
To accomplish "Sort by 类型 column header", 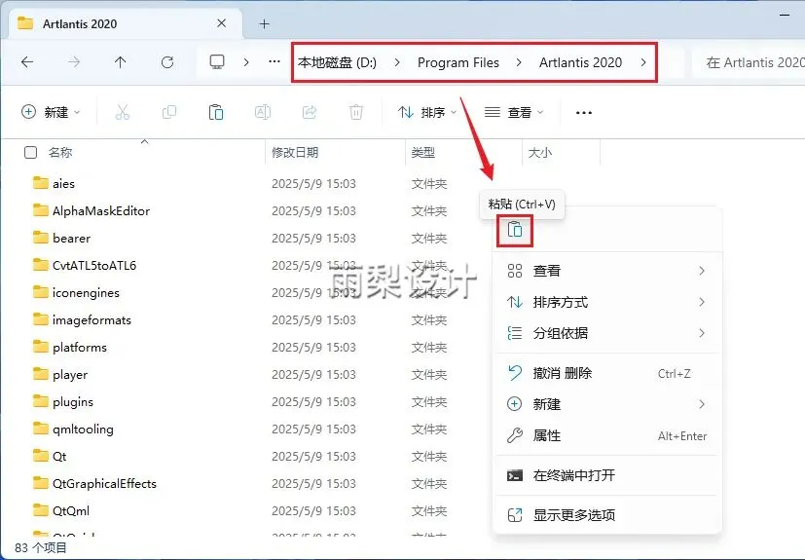I will (x=423, y=152).
